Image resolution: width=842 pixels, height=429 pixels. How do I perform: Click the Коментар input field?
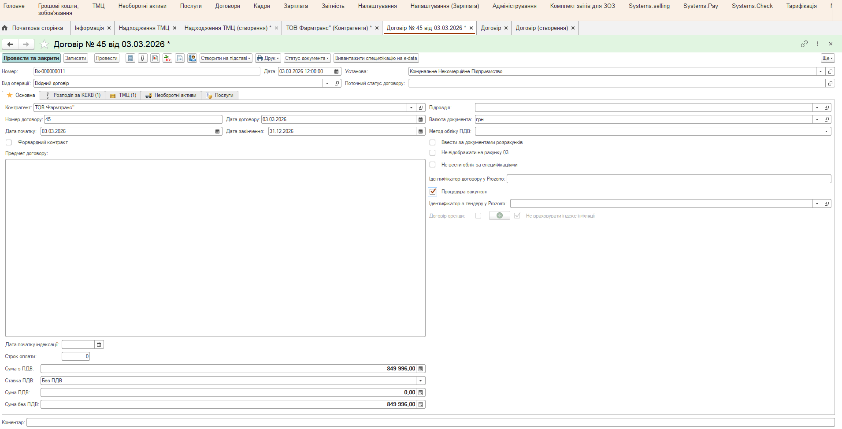coord(430,422)
